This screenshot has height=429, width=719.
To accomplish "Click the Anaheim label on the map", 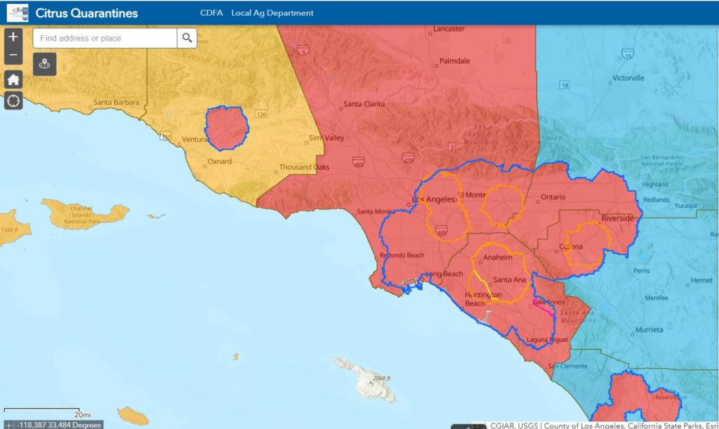I will (499, 258).
